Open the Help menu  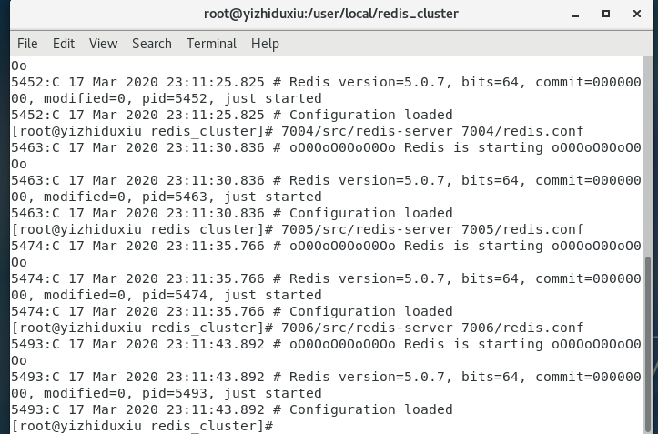(265, 44)
